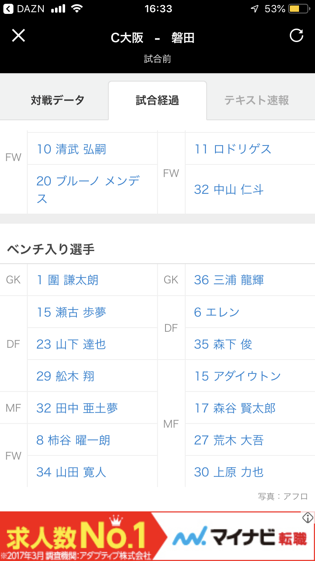This screenshot has width=315, height=561.
Task: Open the テキスト速報 tab
Action: pos(257,101)
